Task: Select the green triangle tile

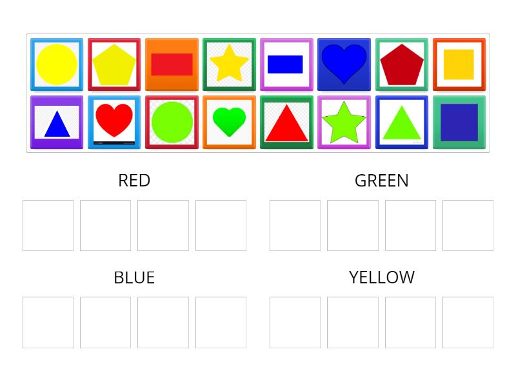Action: point(401,123)
